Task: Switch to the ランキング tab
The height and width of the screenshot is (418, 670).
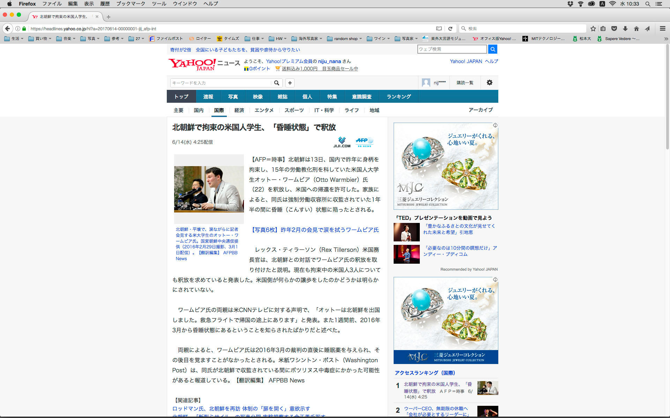Action: point(399,96)
